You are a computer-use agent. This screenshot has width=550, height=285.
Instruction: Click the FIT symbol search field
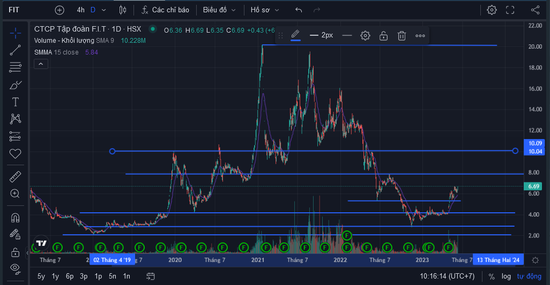tap(14, 10)
